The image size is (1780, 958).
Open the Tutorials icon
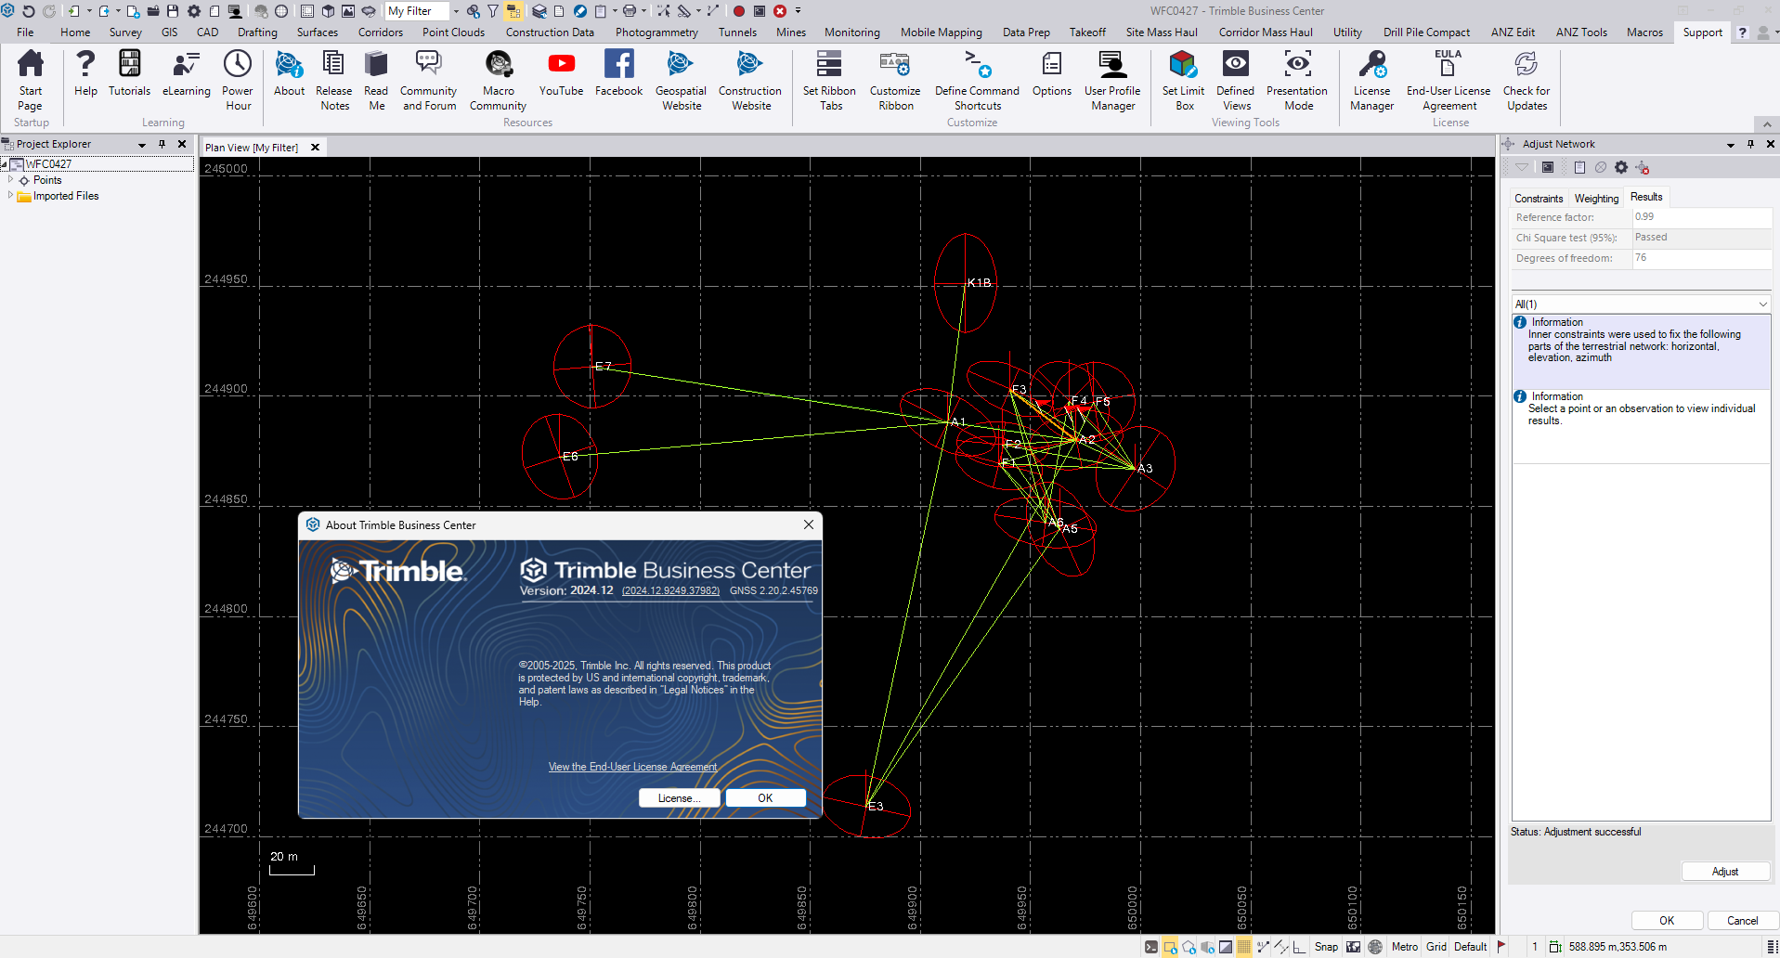pos(129,73)
